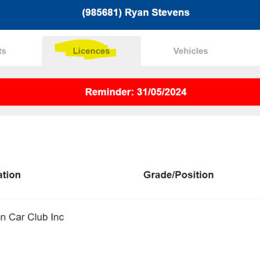Select the partially visible tab ending in 'ts'
The width and height of the screenshot is (260, 254).
coord(3,51)
